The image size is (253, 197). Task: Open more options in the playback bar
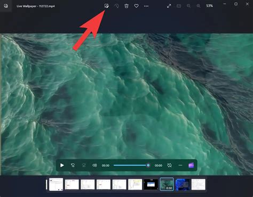pos(180,166)
